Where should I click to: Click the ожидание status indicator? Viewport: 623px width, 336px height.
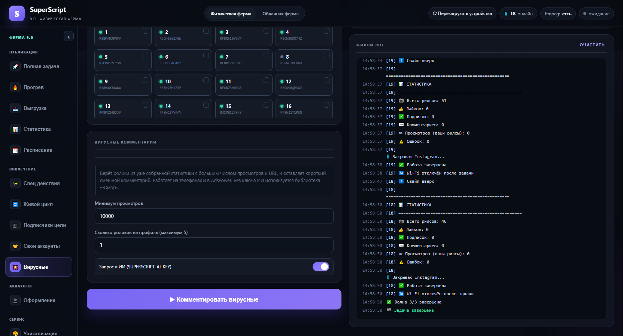(596, 14)
